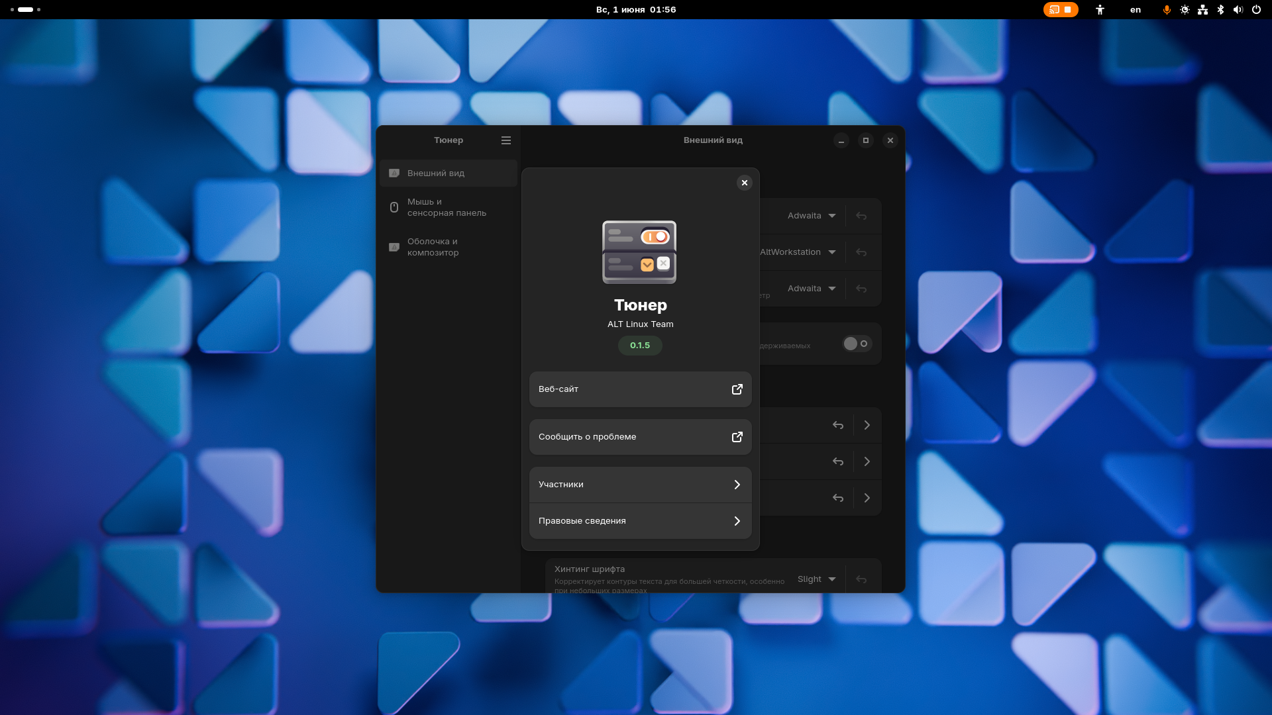Click the power icon in top bar
Viewport: 1272px width, 715px height.
pos(1256,9)
